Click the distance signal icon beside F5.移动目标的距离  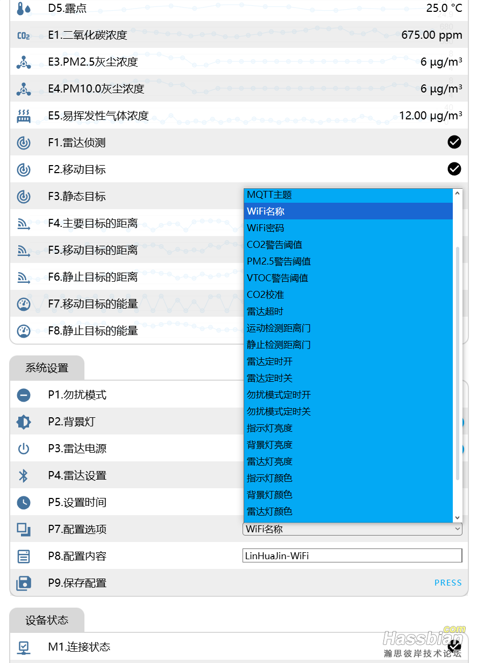click(24, 251)
